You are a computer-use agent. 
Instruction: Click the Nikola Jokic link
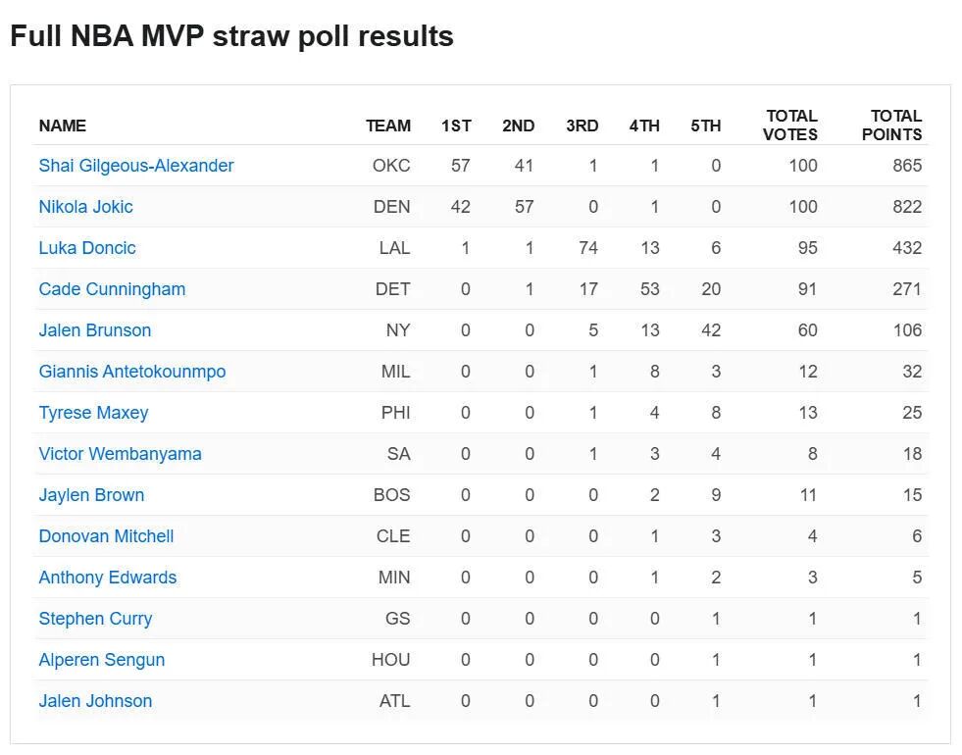pos(85,207)
